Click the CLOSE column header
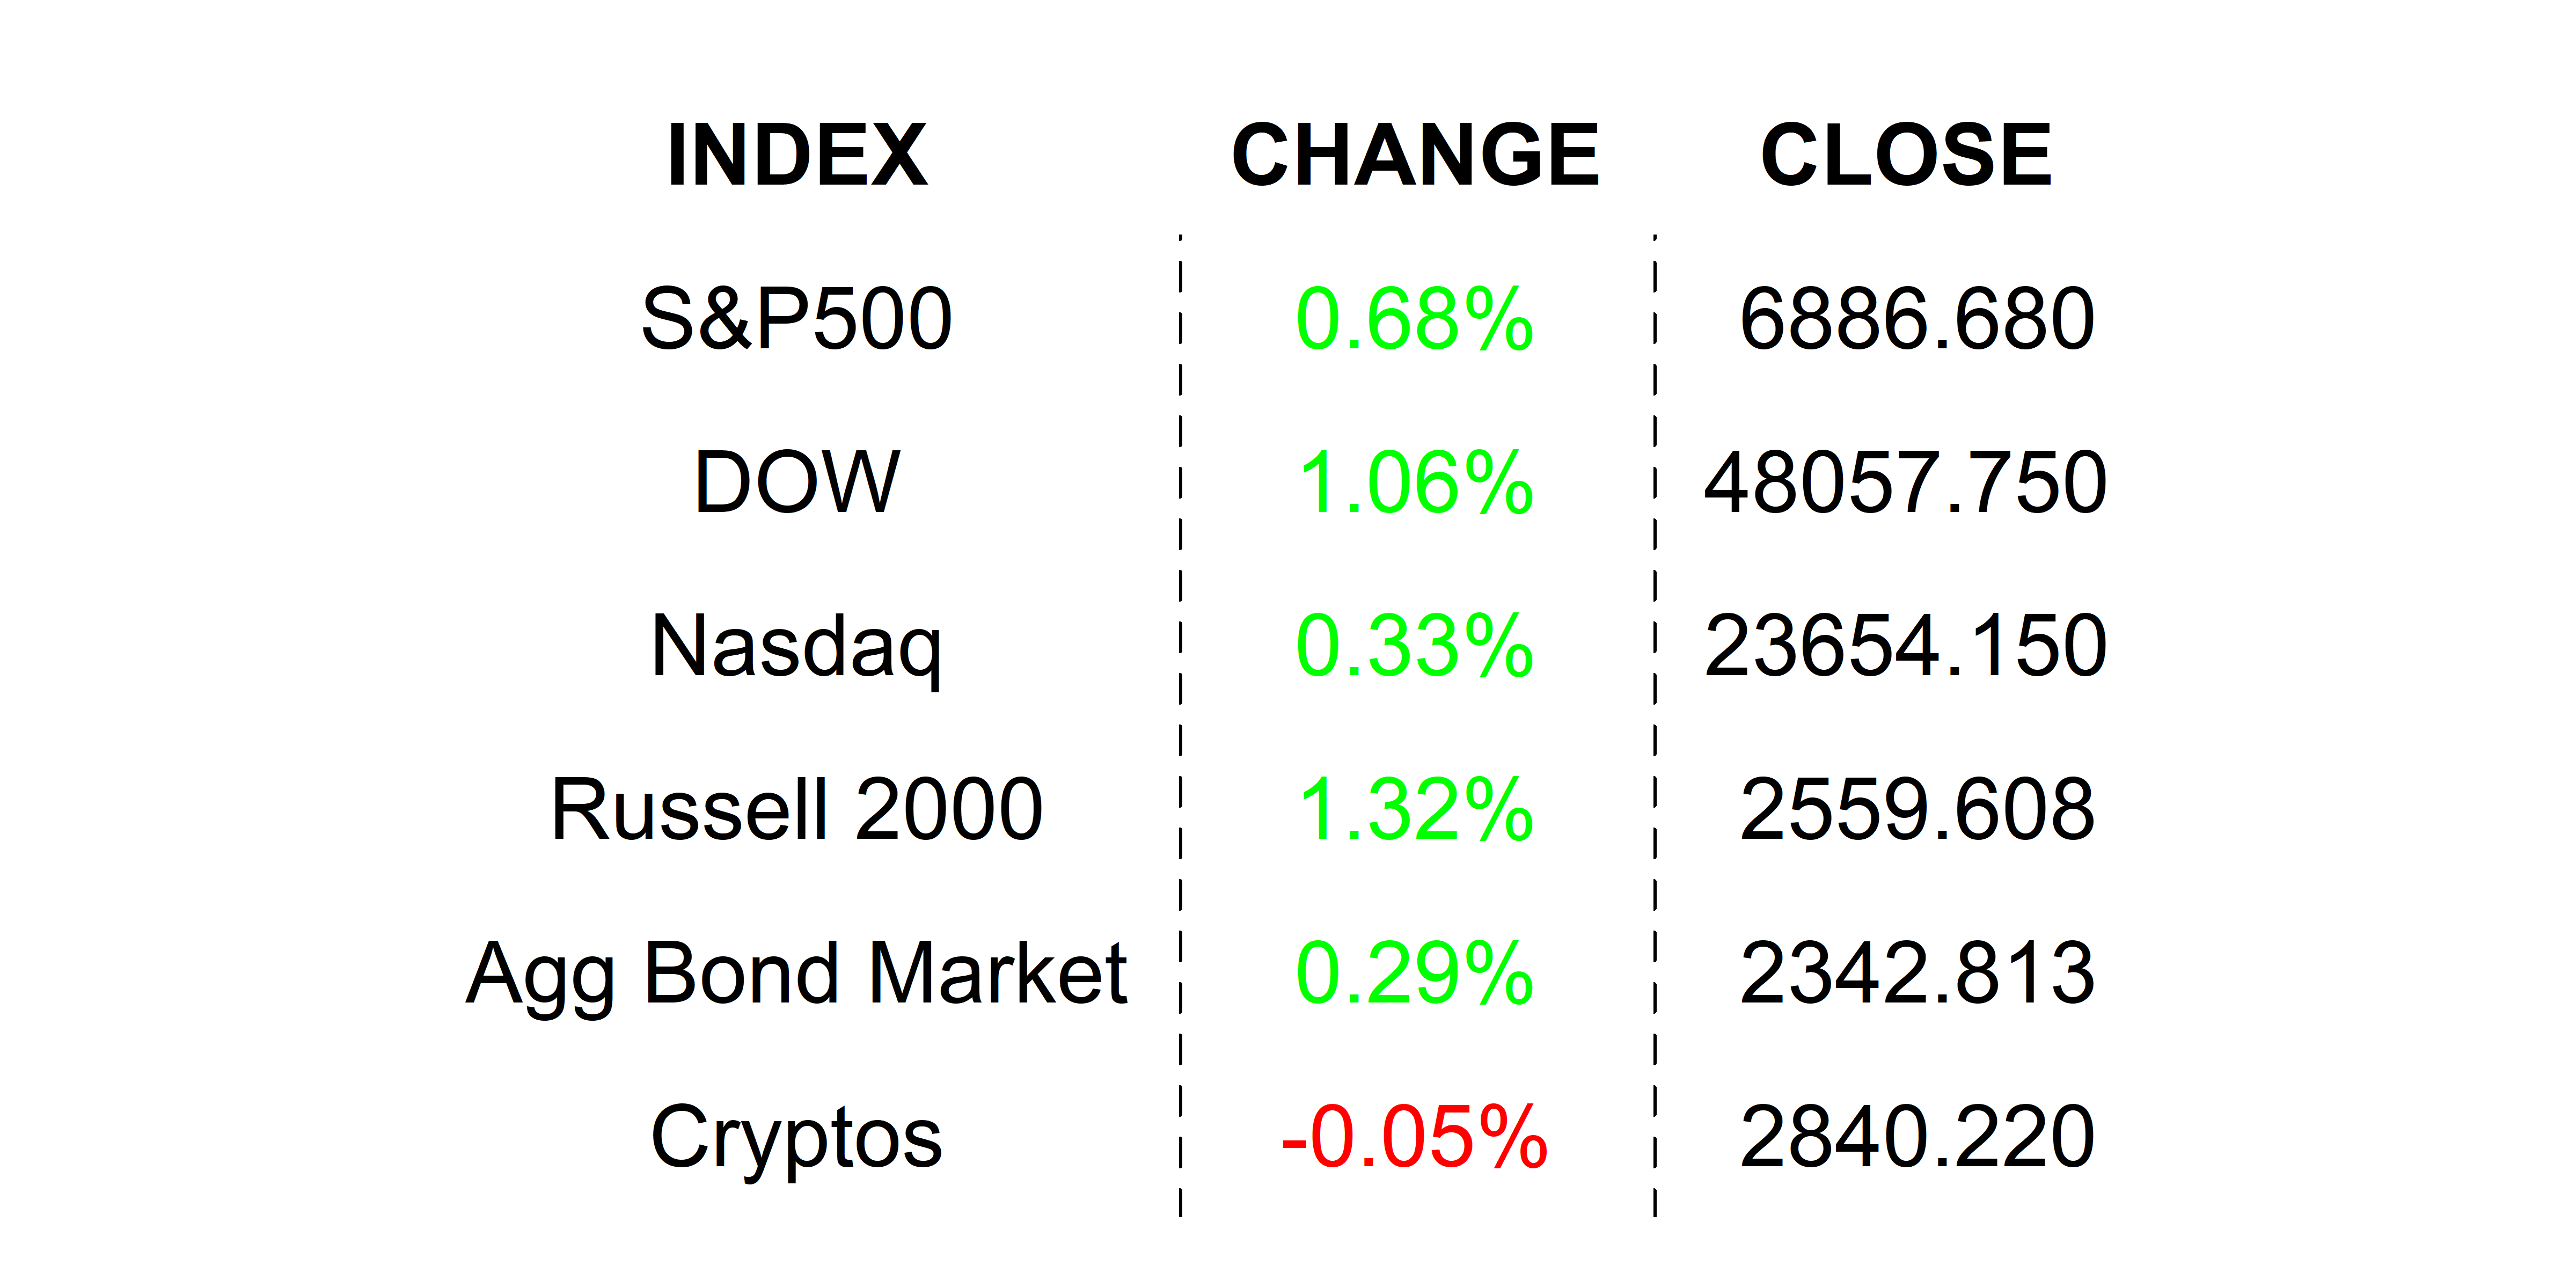 click(x=1906, y=155)
